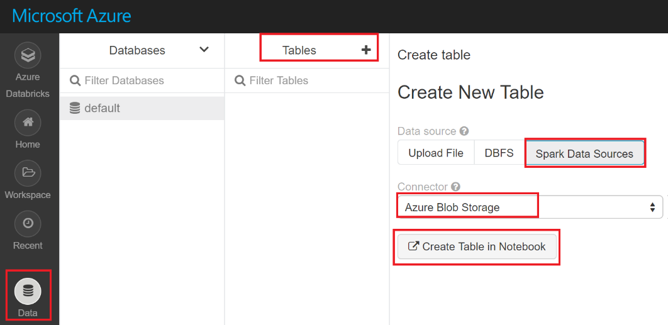Click the default database stack icon

(75, 108)
